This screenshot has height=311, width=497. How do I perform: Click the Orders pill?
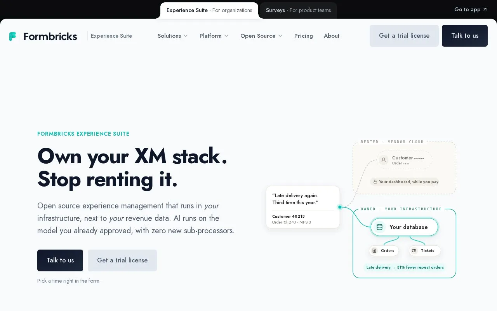384,251
